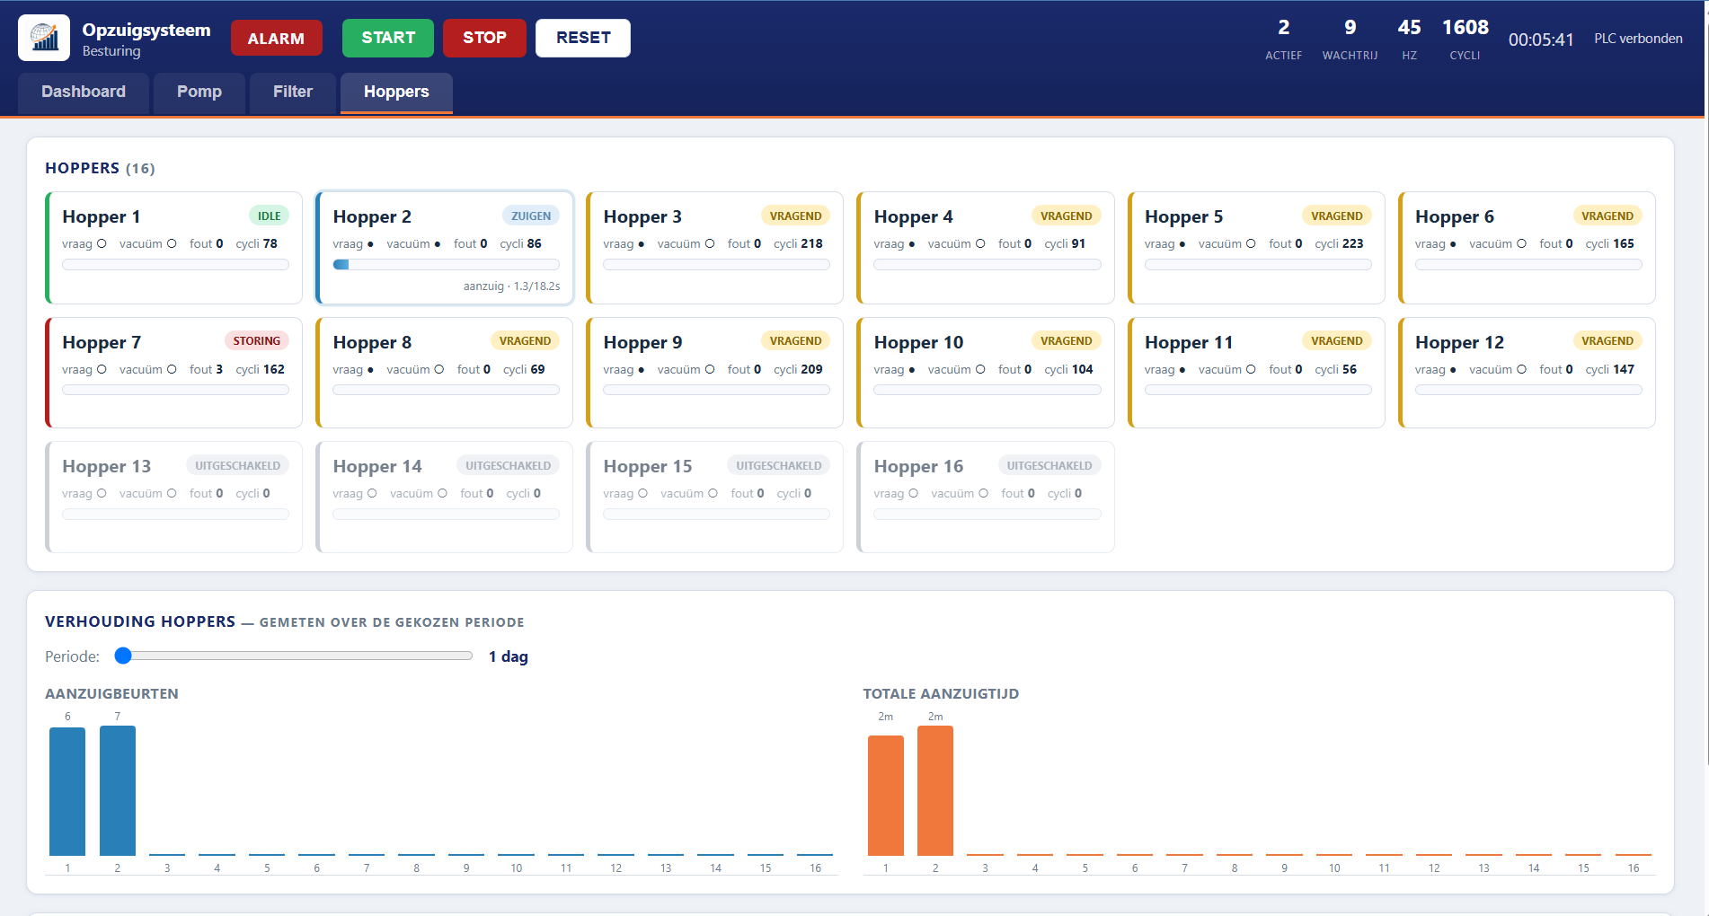The height and width of the screenshot is (916, 1709).
Task: Click cycli 223 on Hopper 5
Action: click(x=1339, y=243)
